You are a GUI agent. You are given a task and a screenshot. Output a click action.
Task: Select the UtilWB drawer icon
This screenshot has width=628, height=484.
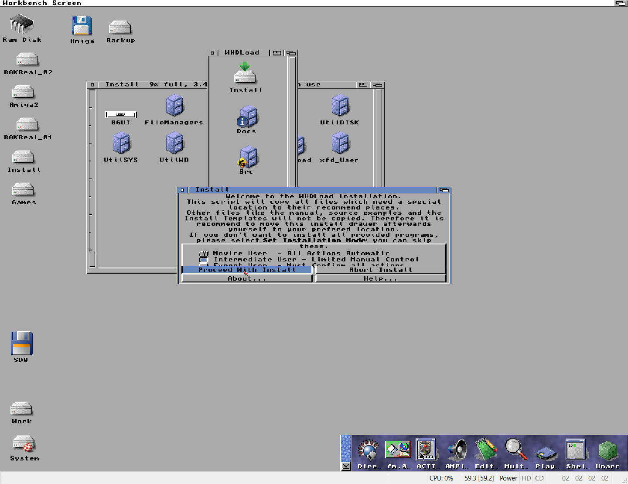174,144
